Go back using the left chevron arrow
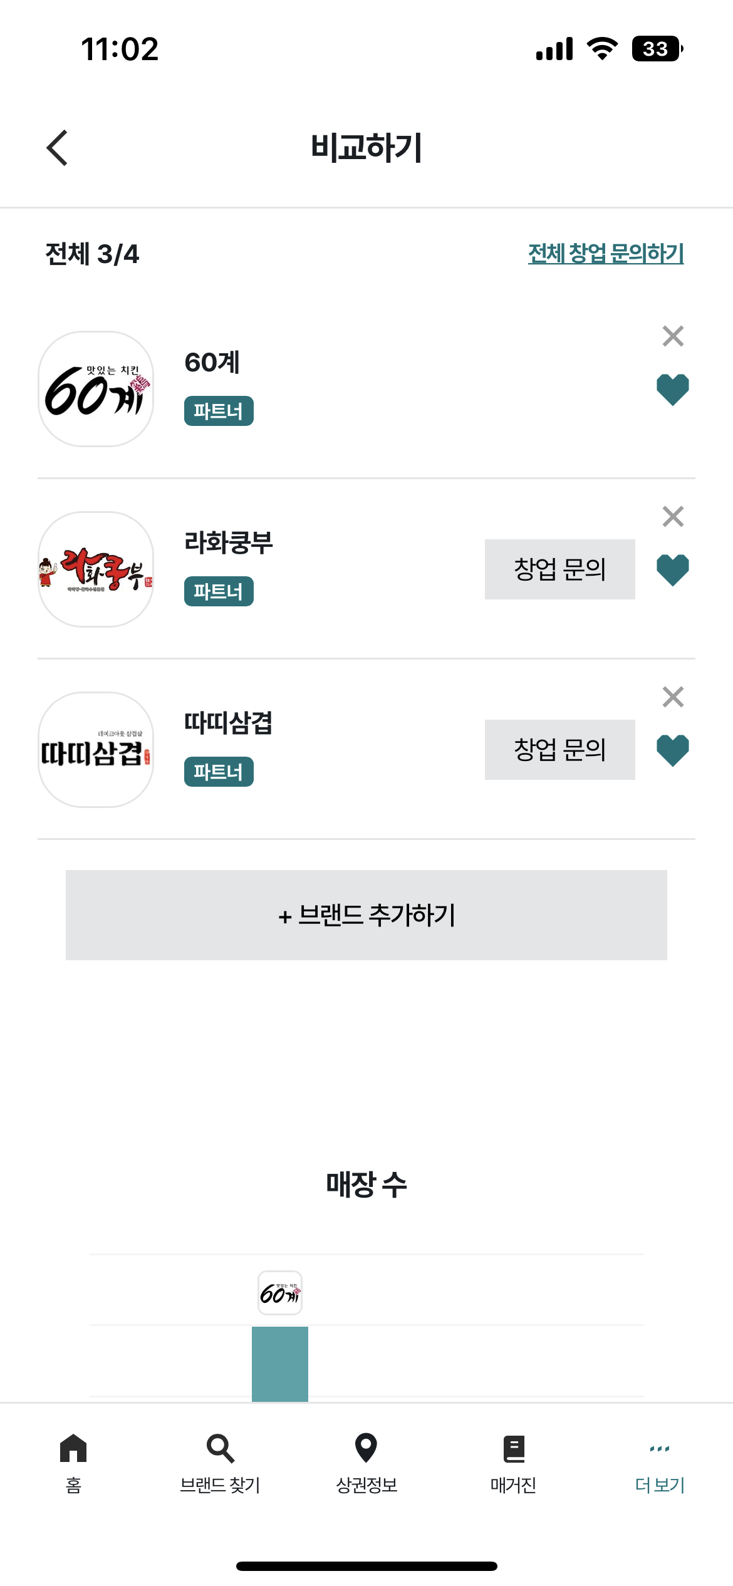 pyautogui.click(x=57, y=148)
